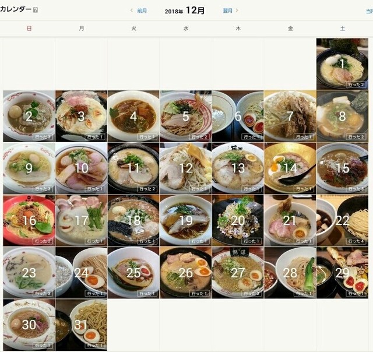The width and height of the screenshot is (373, 352).
Task: Open the December 22 tsukemen entry
Action: 342,220
